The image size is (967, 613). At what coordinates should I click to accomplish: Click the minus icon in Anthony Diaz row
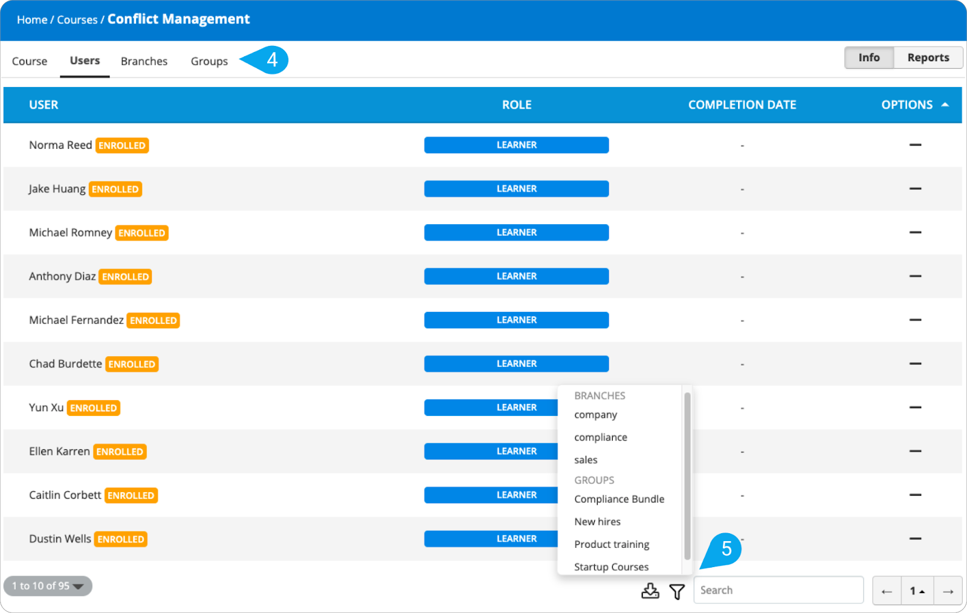click(915, 276)
